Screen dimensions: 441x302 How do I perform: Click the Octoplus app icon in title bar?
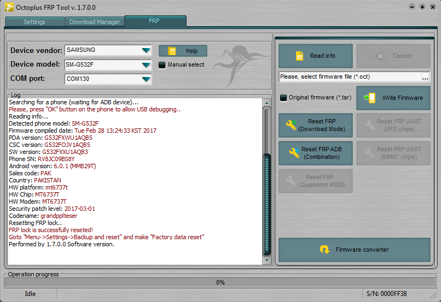point(9,7)
